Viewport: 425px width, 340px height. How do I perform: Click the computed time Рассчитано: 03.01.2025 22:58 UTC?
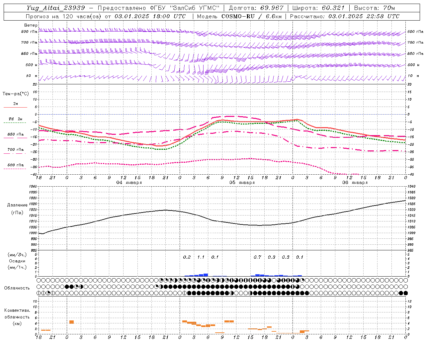(x=345, y=16)
